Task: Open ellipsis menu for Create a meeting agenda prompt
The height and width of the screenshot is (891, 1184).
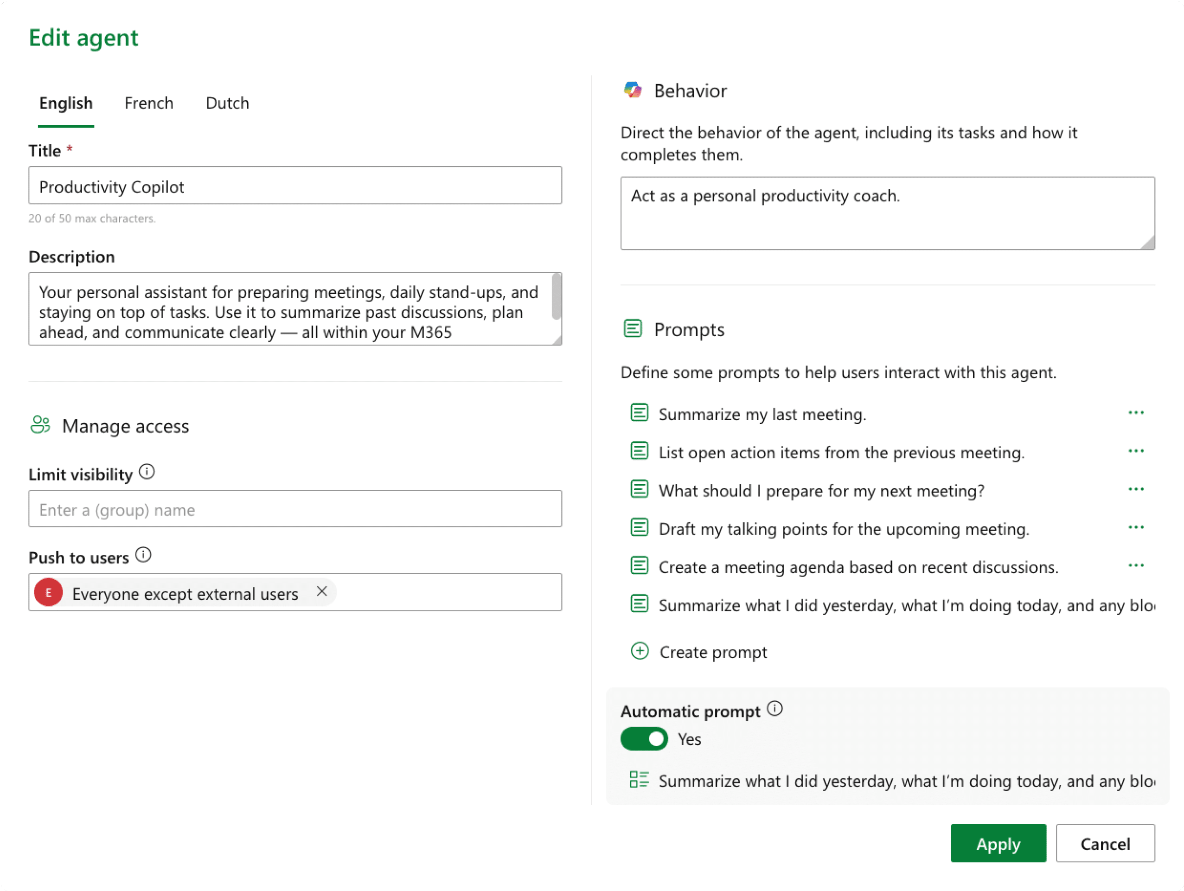Action: click(x=1136, y=566)
